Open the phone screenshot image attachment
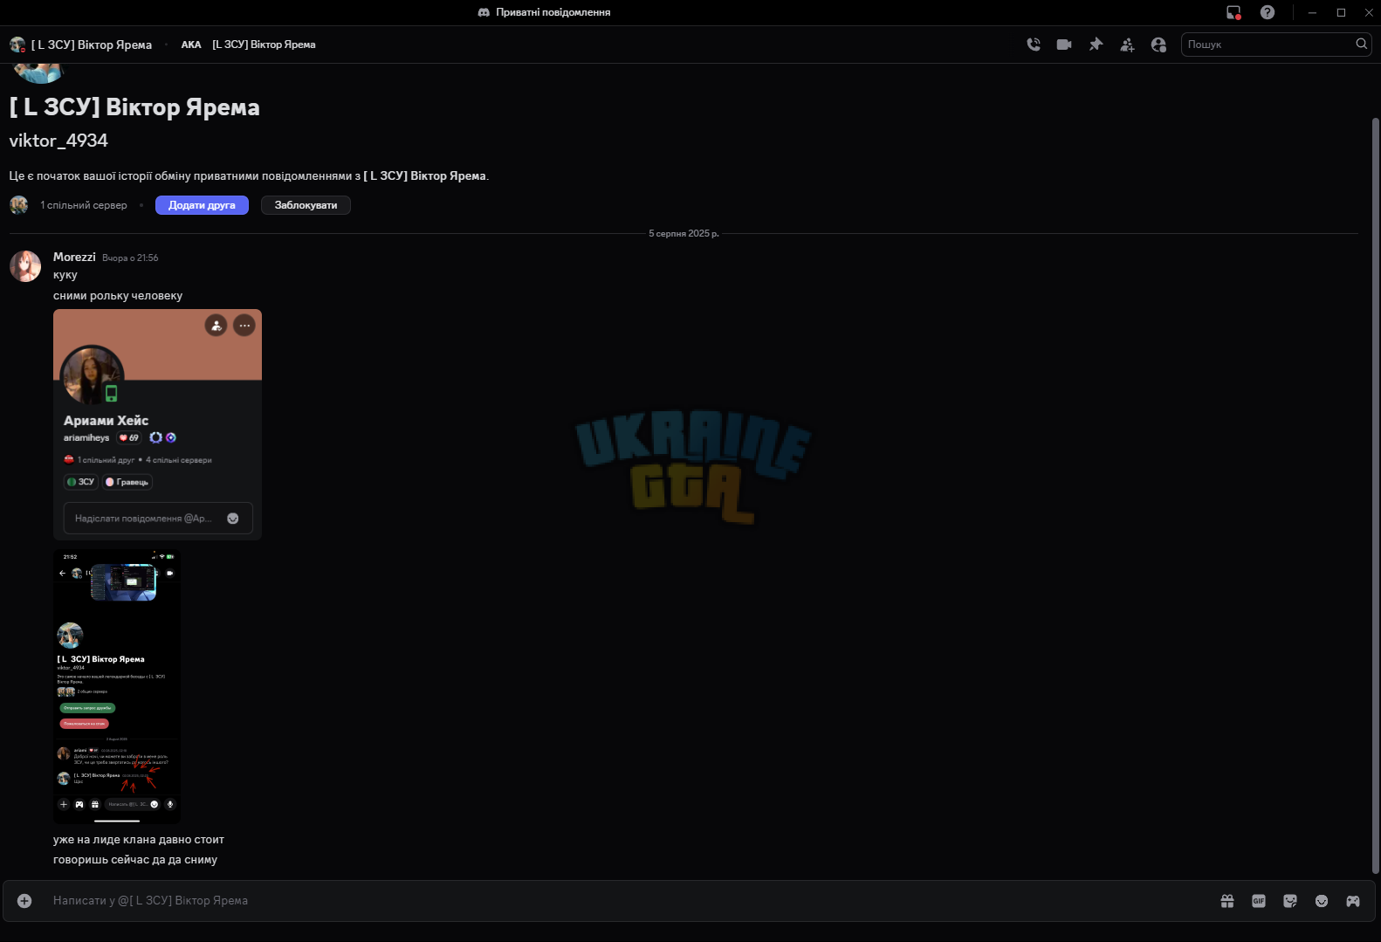This screenshot has height=942, width=1381. (x=117, y=686)
